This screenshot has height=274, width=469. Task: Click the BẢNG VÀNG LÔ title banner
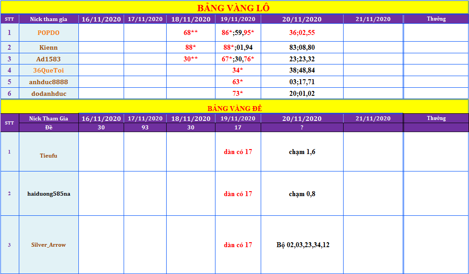coord(233,8)
